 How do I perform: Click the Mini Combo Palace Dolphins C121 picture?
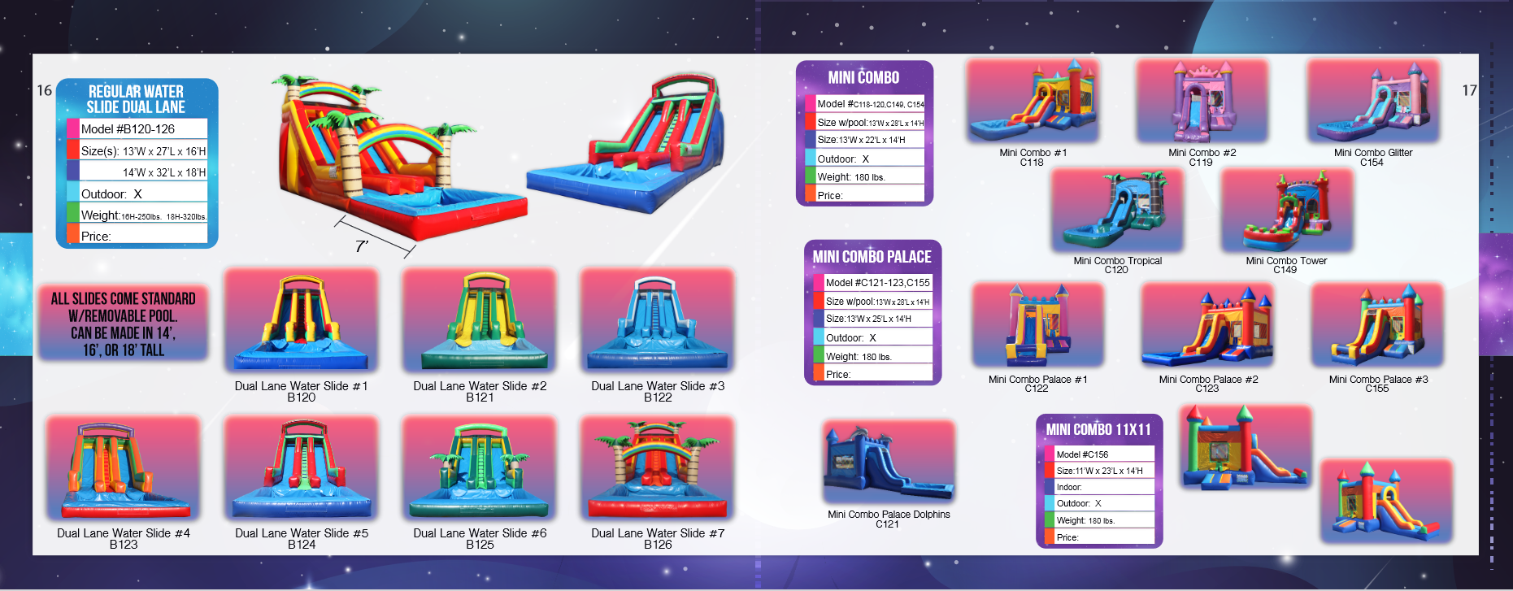click(889, 462)
